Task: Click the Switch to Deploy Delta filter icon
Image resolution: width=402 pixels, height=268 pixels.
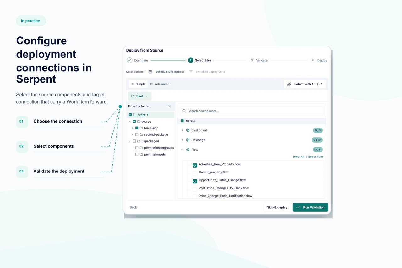Action: (191, 72)
